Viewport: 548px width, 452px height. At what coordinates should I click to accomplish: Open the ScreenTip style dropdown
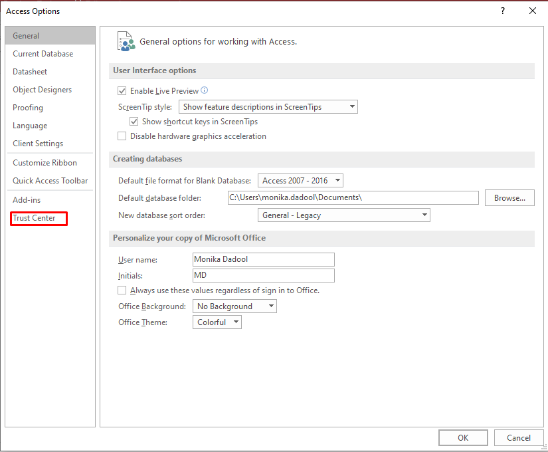[268, 107]
